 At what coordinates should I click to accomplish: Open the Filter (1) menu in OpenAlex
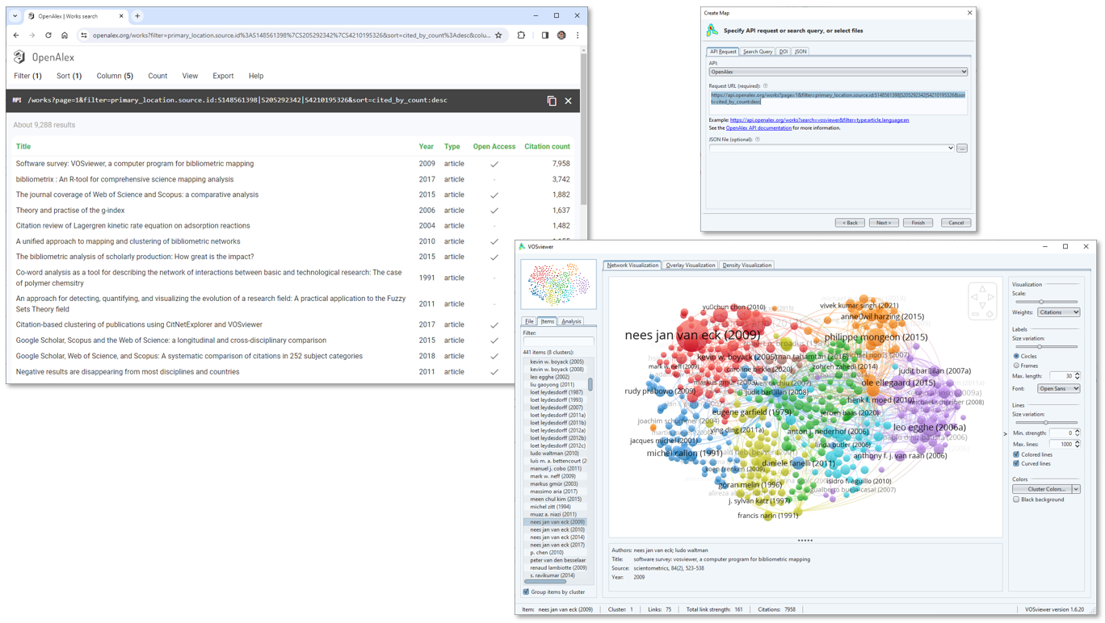pyautogui.click(x=27, y=76)
